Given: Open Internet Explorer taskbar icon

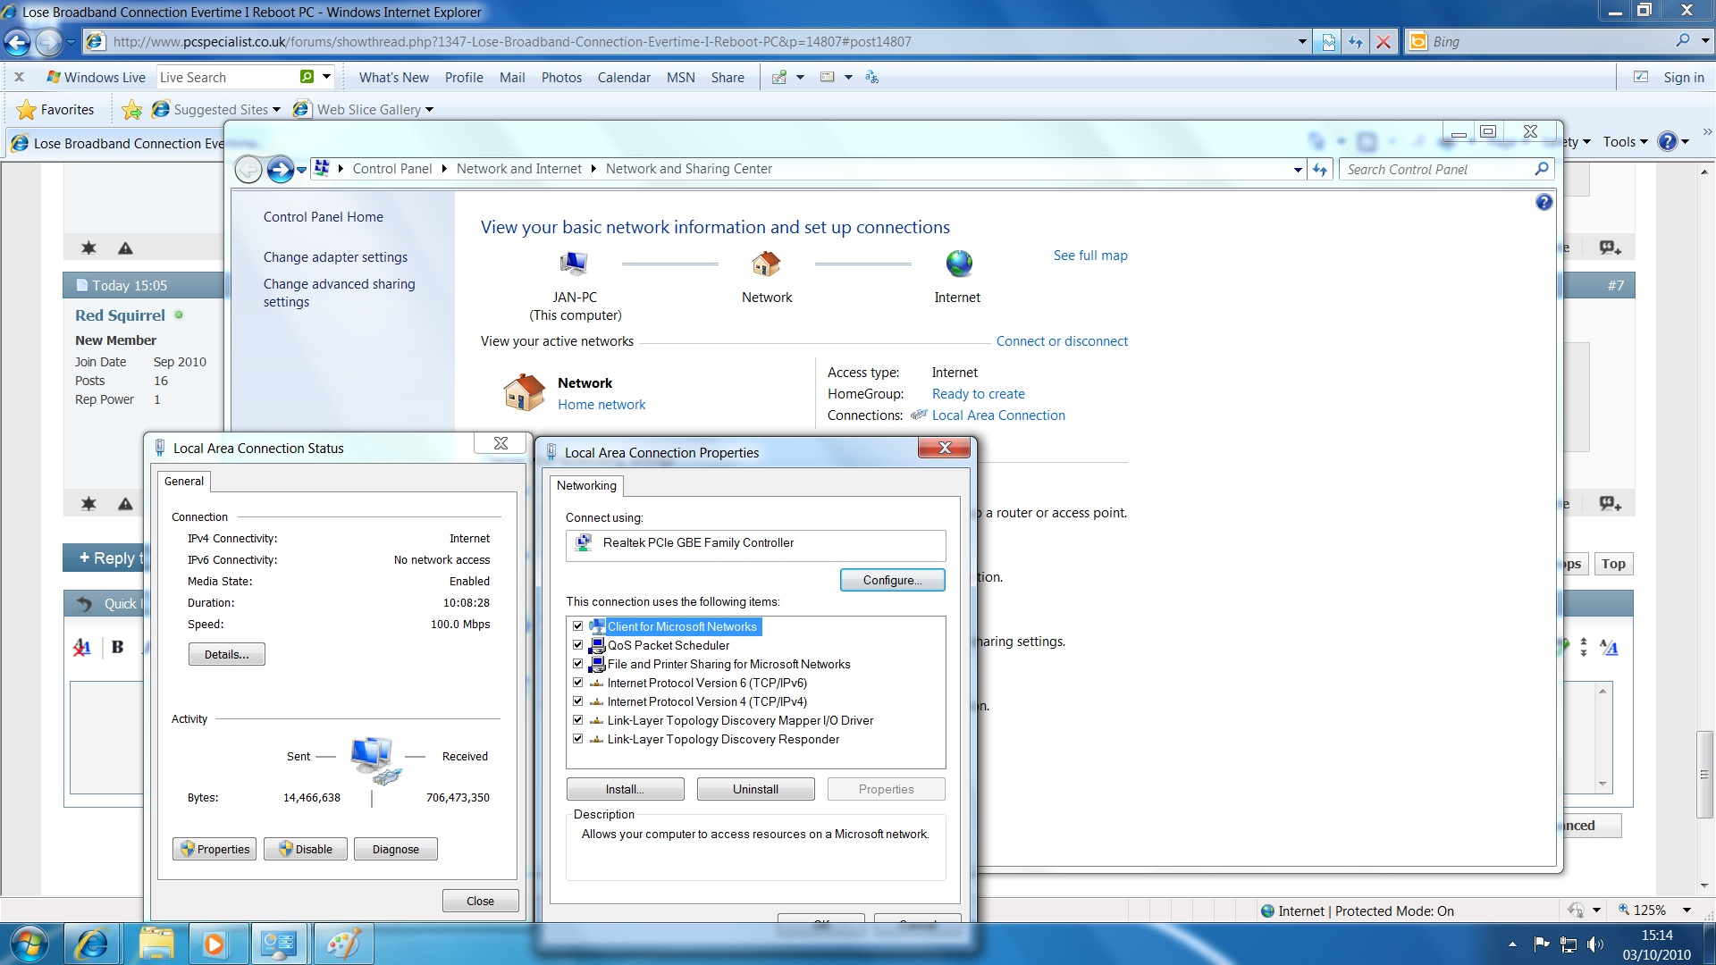Looking at the screenshot, I should coord(92,944).
